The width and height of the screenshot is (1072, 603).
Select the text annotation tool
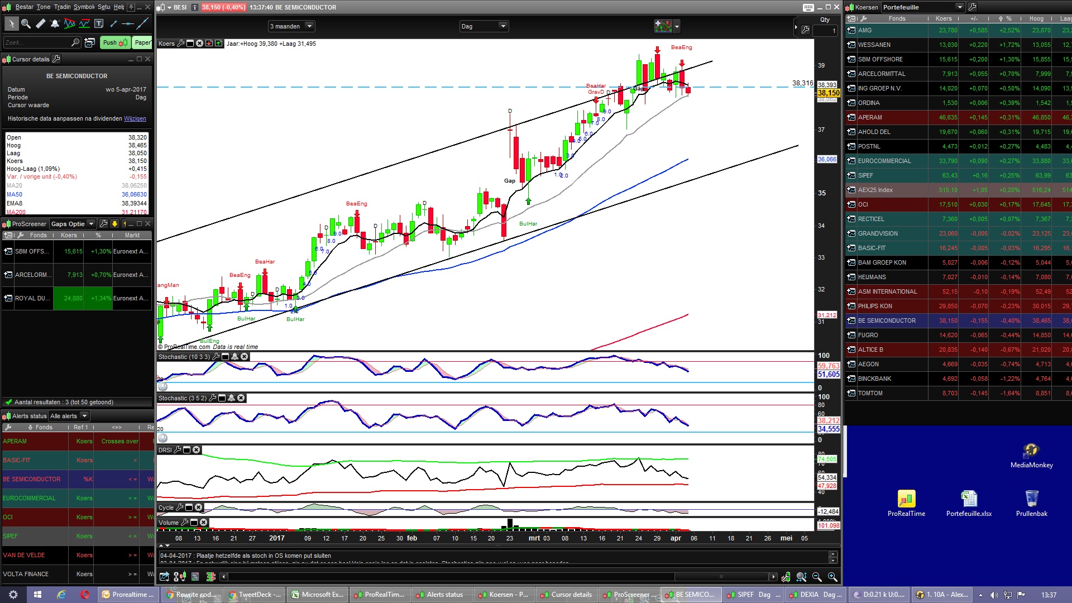99,23
